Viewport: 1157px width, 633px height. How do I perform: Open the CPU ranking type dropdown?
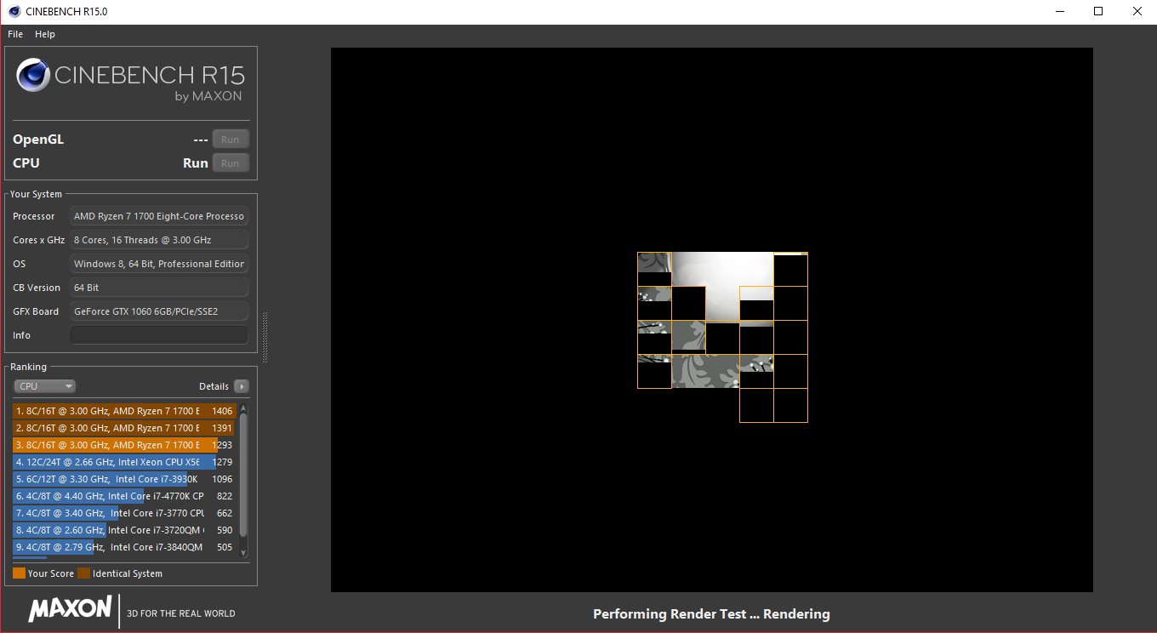pos(45,386)
